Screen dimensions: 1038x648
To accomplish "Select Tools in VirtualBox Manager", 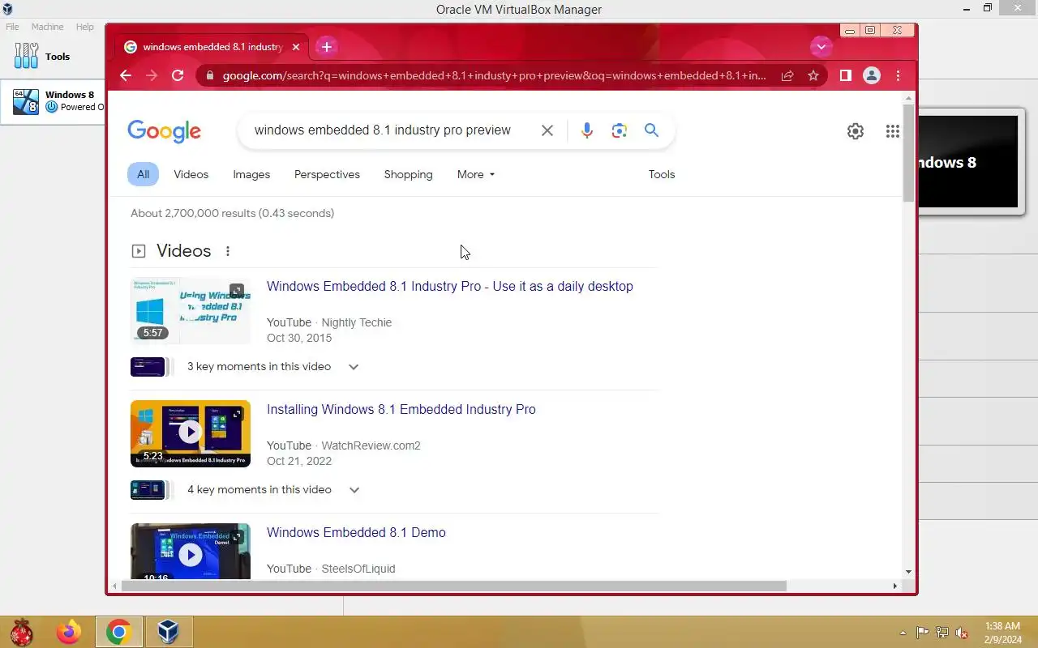I will coord(53,57).
